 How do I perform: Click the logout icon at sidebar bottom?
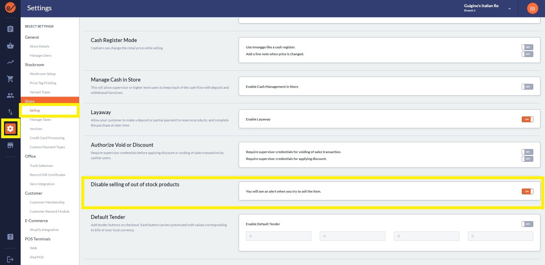pyautogui.click(x=10, y=259)
